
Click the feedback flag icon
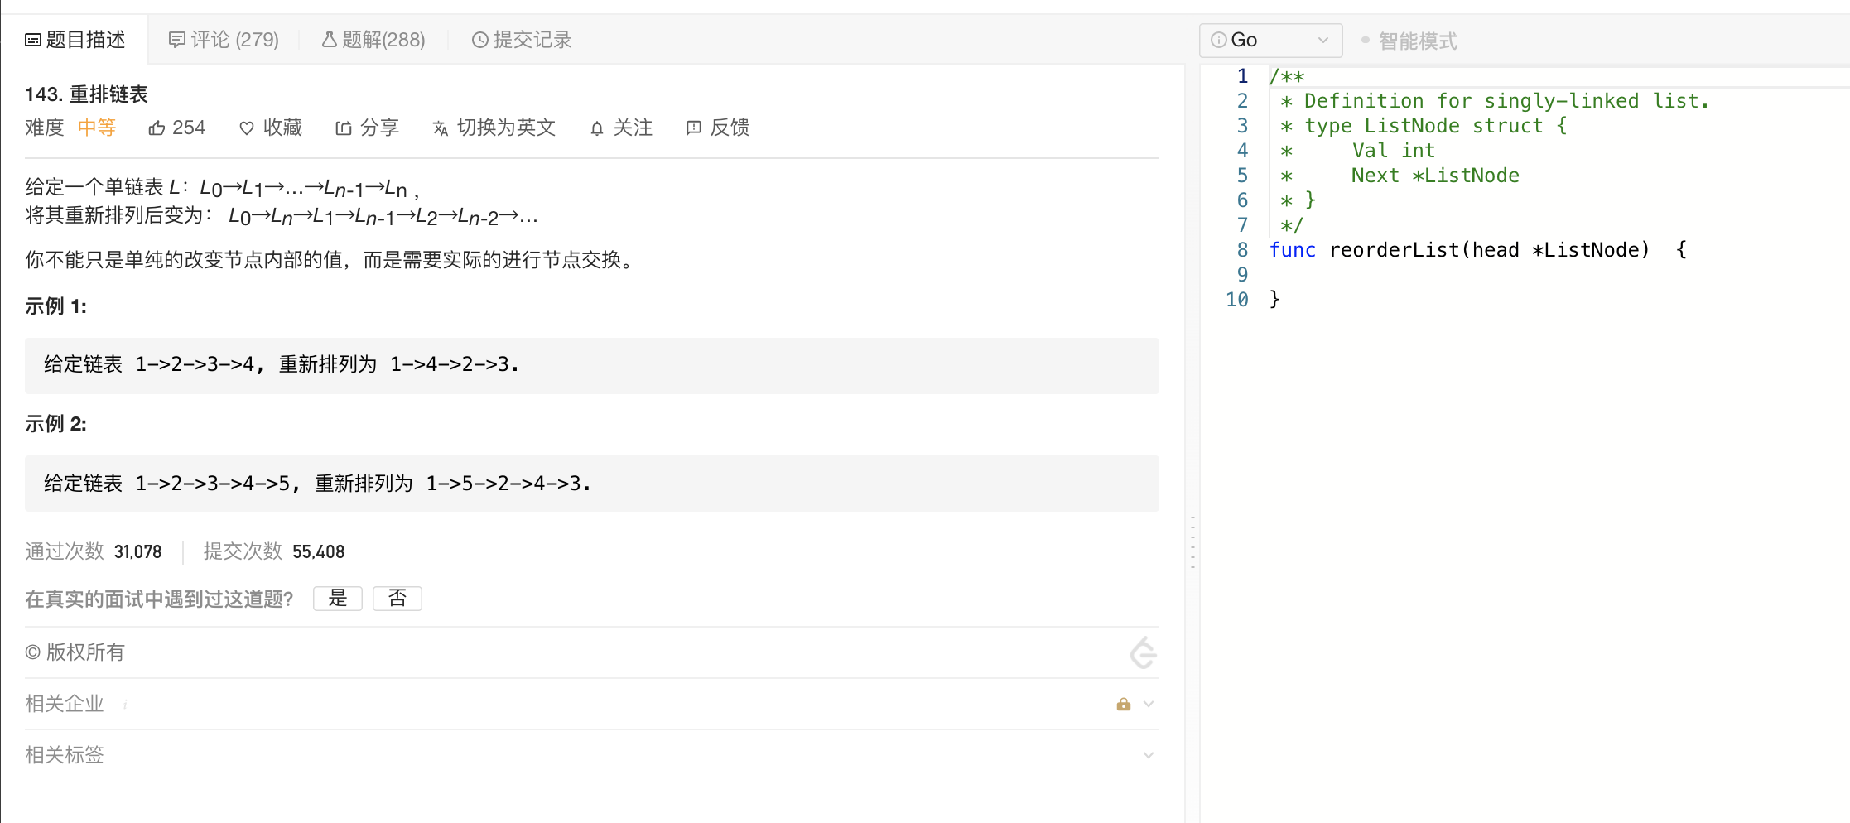click(693, 128)
